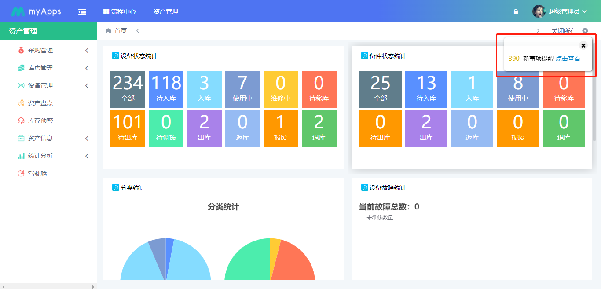Open the equipment 待移库 0 tile
Image resolution: width=601 pixels, height=289 pixels.
319,89
